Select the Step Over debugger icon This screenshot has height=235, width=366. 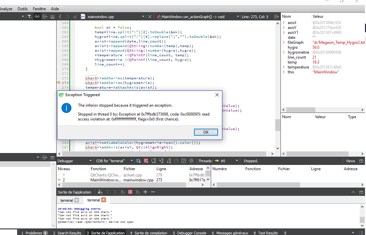click(x=153, y=161)
